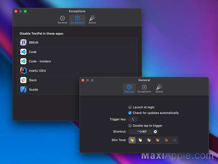Close the General window
The width and height of the screenshot is (218, 164).
[83, 80]
